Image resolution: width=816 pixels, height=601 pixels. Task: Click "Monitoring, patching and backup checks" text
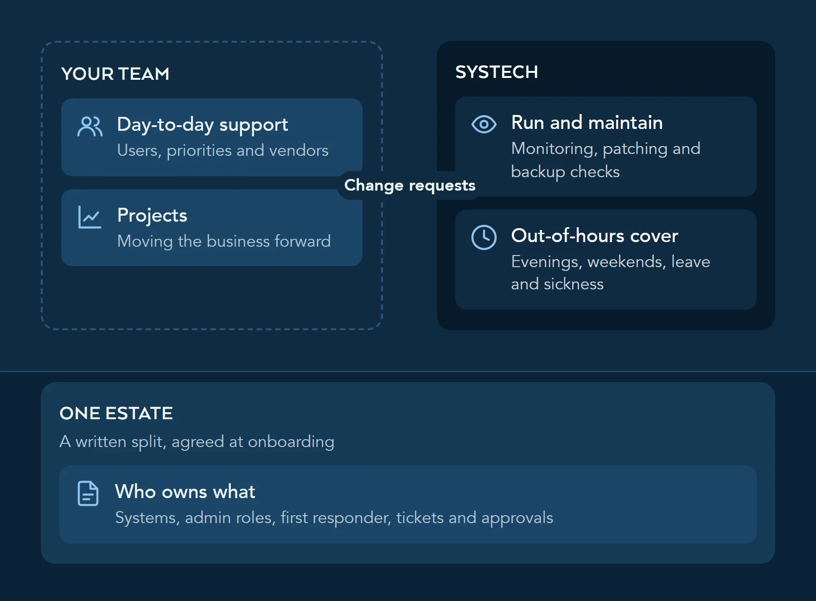click(606, 160)
